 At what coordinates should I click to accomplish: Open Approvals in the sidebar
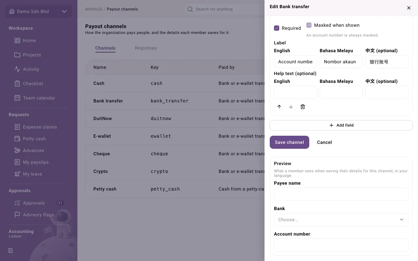point(39,203)
